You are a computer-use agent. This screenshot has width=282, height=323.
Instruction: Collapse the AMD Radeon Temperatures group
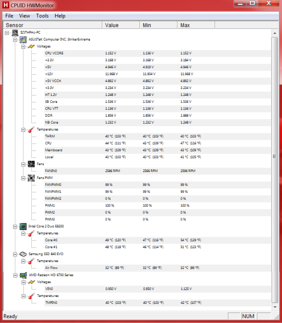click(23, 296)
